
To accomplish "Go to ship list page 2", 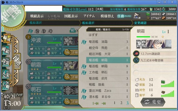I will point(121,103).
